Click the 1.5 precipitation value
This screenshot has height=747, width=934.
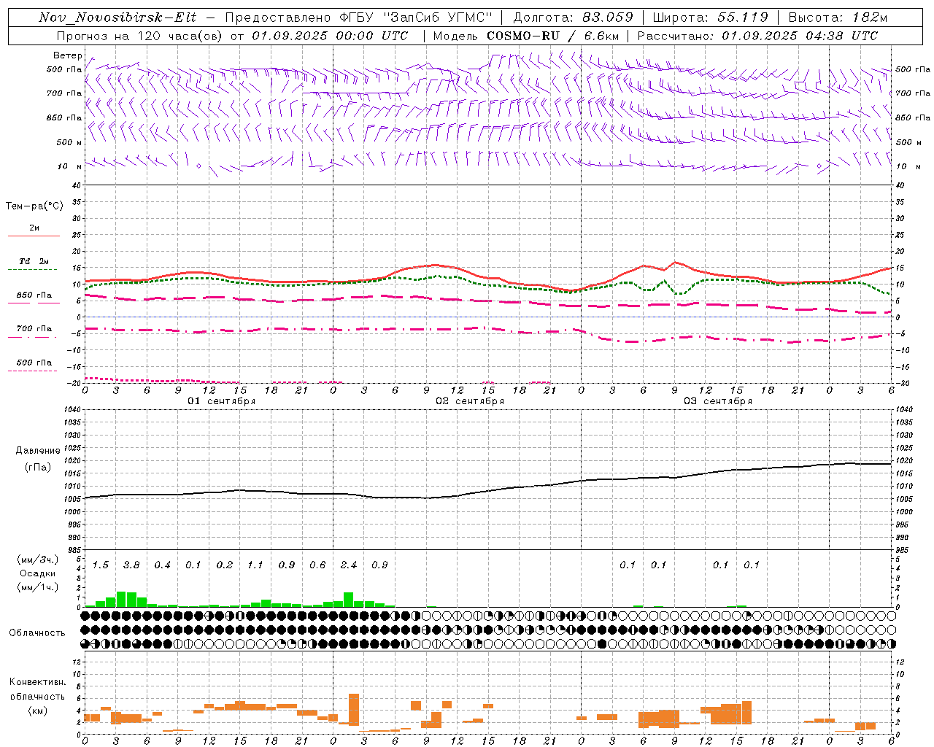(x=101, y=565)
